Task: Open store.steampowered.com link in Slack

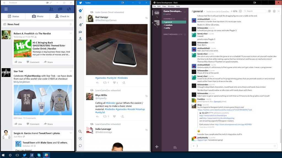Action: click(233, 124)
